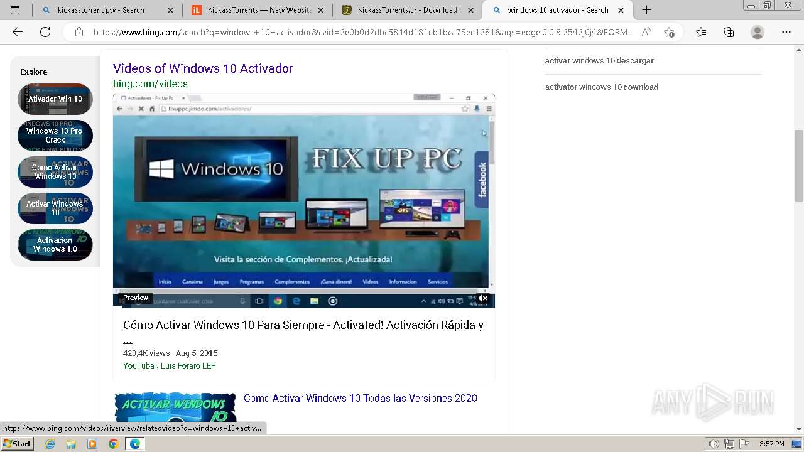Close the kickasstorrent pw tab

(x=171, y=10)
